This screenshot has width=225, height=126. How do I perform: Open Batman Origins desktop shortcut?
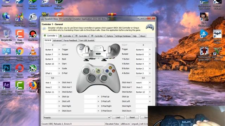[x=217, y=37]
